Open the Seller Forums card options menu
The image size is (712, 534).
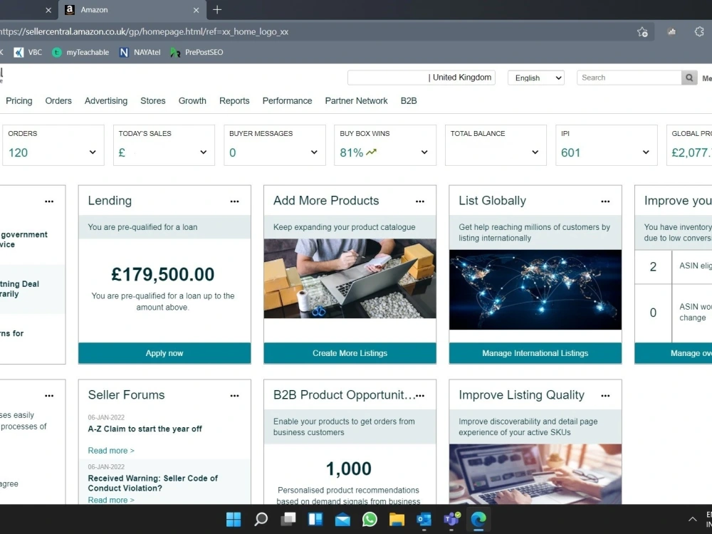[234, 395]
